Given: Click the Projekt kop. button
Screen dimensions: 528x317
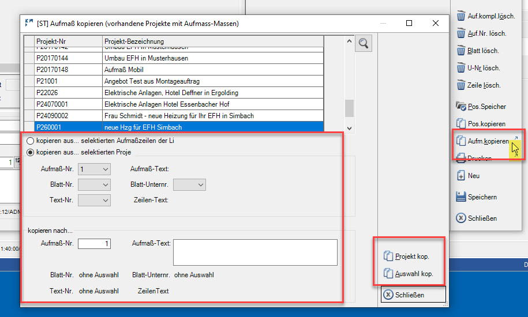Looking at the screenshot, I should tap(407, 256).
